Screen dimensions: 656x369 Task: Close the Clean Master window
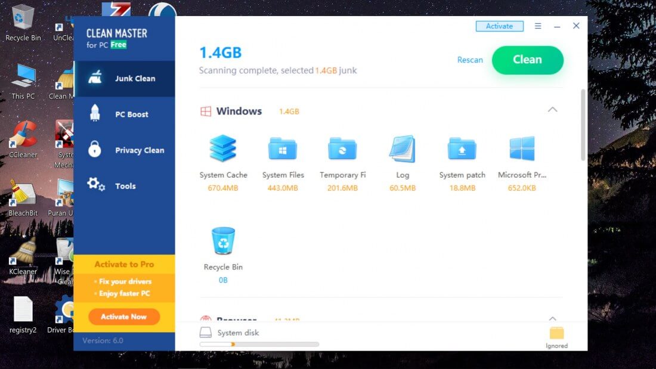click(x=576, y=26)
